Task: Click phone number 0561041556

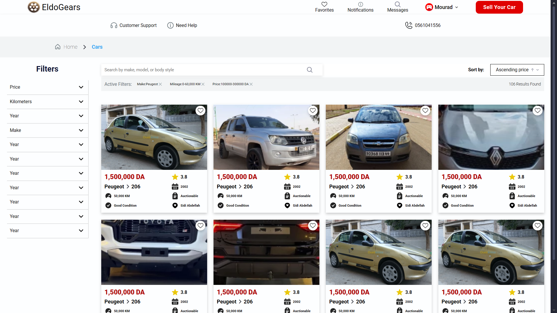Action: click(x=428, y=26)
